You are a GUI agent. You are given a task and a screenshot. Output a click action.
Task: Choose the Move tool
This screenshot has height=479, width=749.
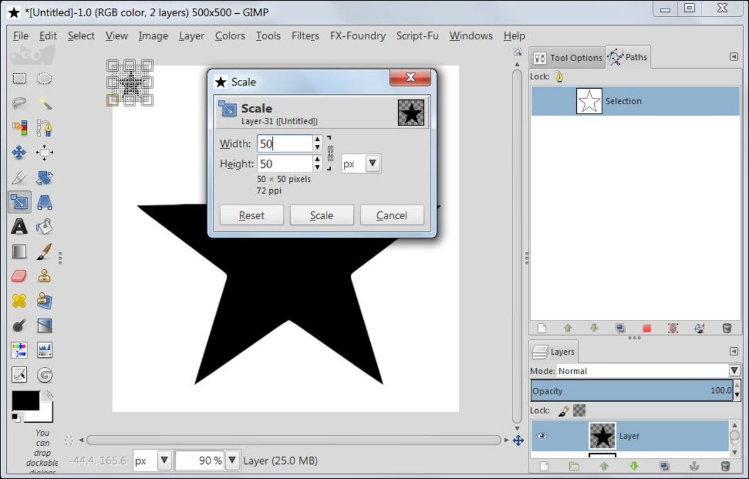coord(18,152)
